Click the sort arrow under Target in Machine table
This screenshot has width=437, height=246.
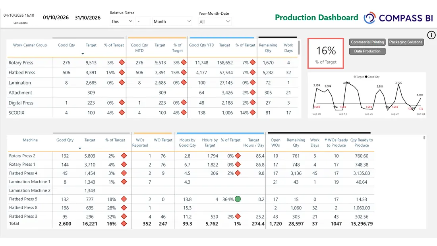(80, 148)
